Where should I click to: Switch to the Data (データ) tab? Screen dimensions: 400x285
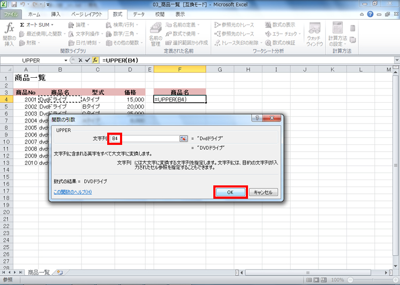coord(139,14)
